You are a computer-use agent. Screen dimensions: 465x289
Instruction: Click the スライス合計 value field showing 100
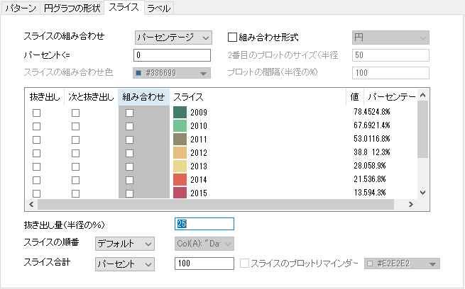click(204, 263)
